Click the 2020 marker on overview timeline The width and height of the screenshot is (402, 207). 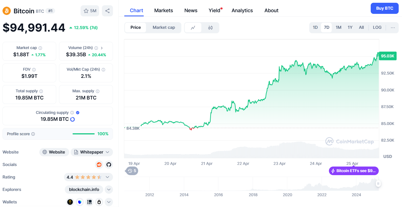coord(287,195)
